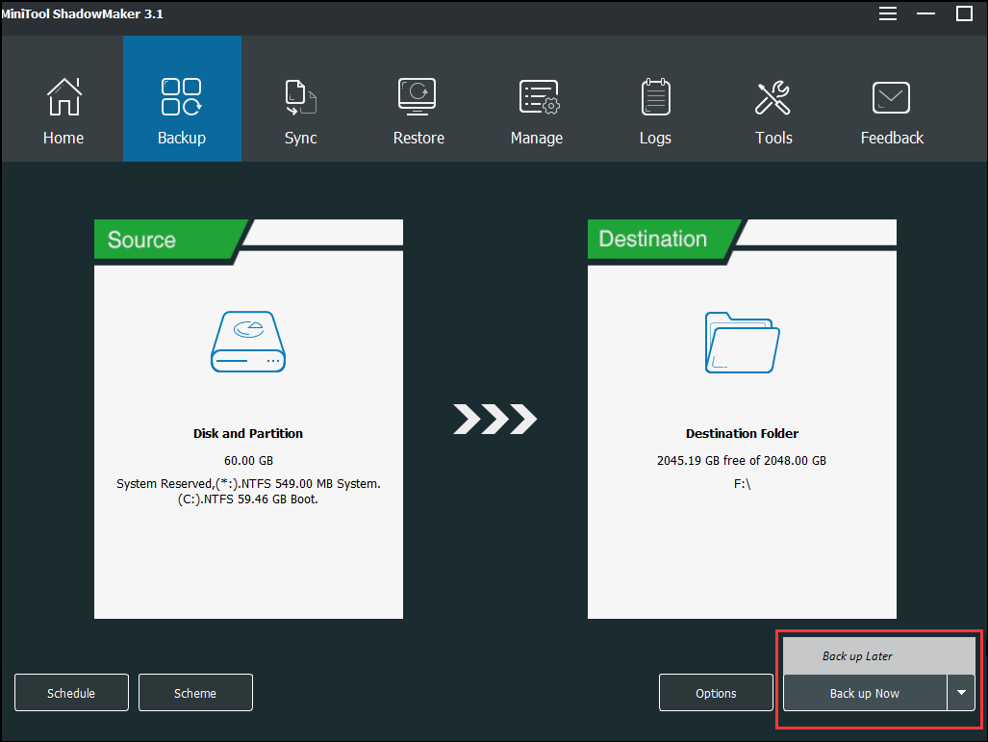Viewport: 988px width, 742px height.
Task: Click "2045.19 GB free of 2048.00 GB" text
Action: pyautogui.click(x=742, y=460)
